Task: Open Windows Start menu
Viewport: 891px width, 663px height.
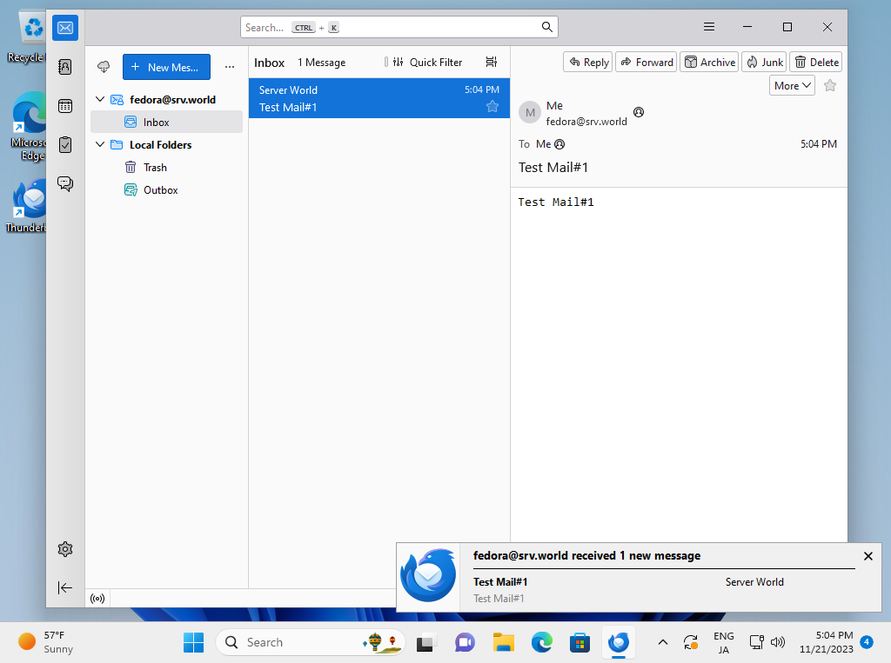Action: 194,642
